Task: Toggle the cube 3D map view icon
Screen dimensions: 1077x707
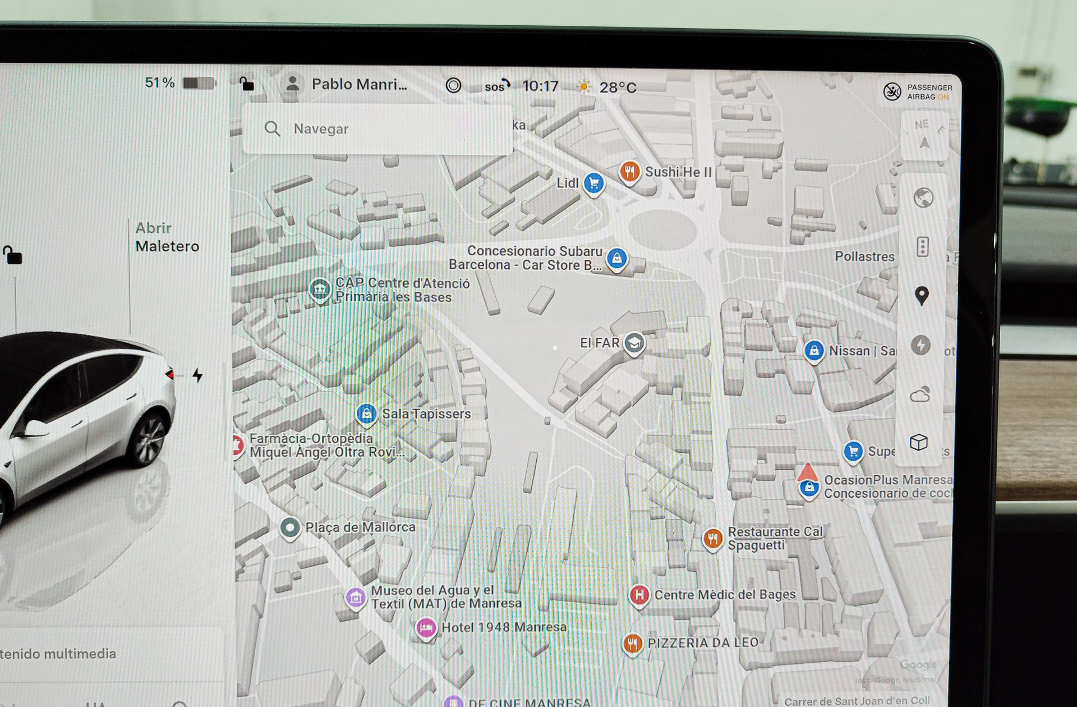Action: (x=919, y=442)
